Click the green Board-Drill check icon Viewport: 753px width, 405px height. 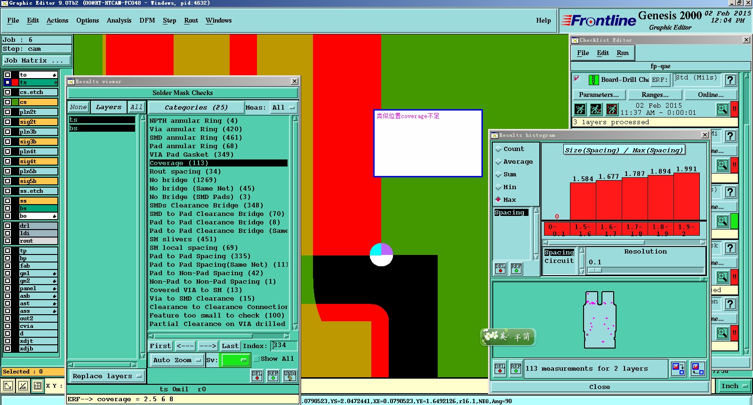coord(594,79)
